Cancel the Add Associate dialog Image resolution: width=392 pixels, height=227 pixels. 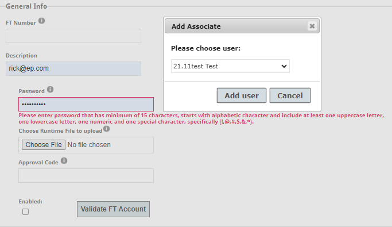coord(290,95)
